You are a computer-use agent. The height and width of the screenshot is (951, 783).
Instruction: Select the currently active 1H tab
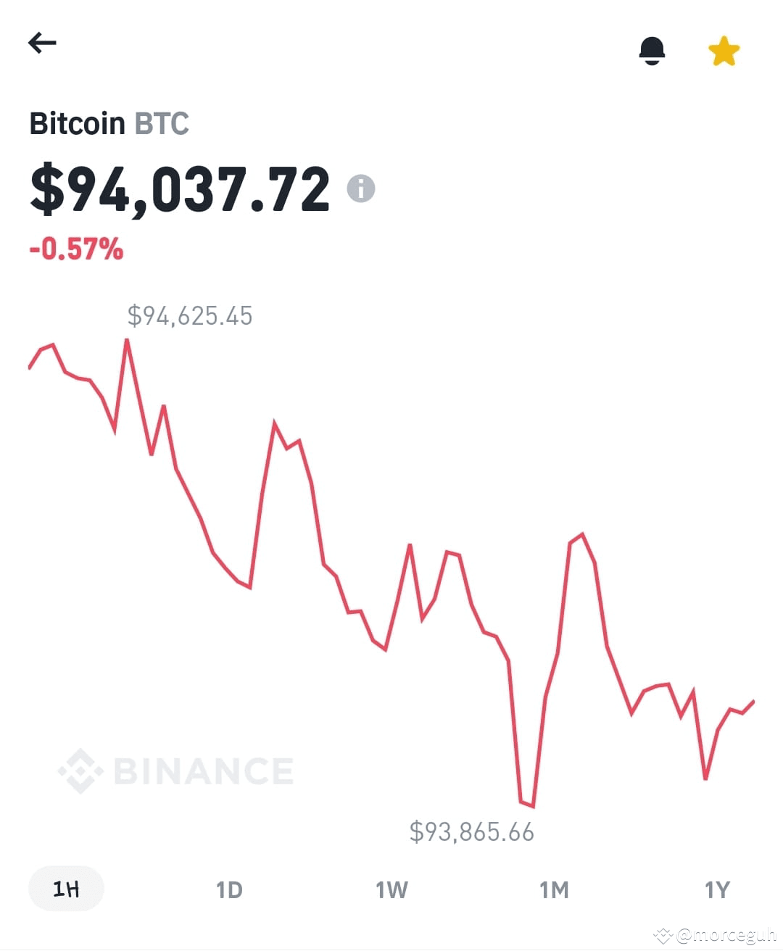coord(65,888)
